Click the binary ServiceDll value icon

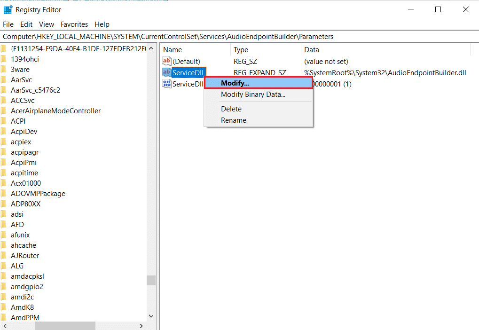(167, 84)
